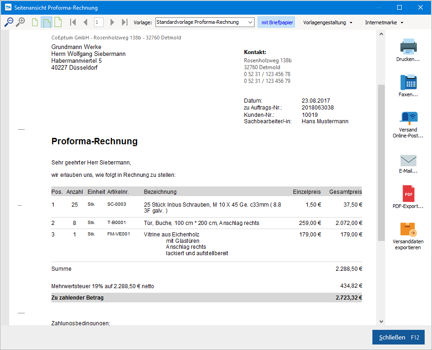432x350 pixels.
Task: Jump to the last page arrow
Action: [x=125, y=22]
